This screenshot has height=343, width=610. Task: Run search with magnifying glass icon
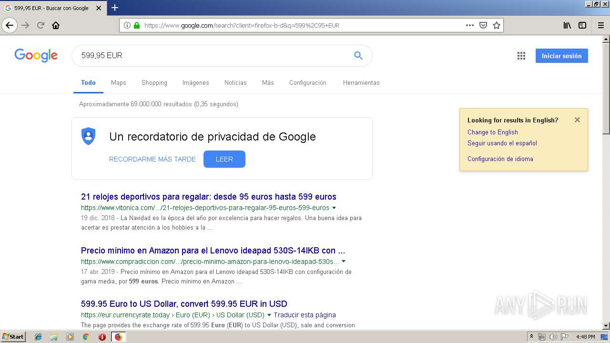point(358,55)
